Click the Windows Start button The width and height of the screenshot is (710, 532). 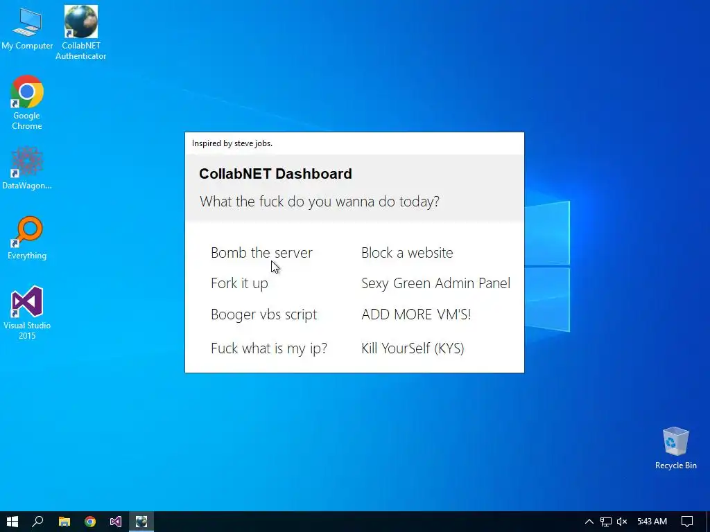pos(12,522)
